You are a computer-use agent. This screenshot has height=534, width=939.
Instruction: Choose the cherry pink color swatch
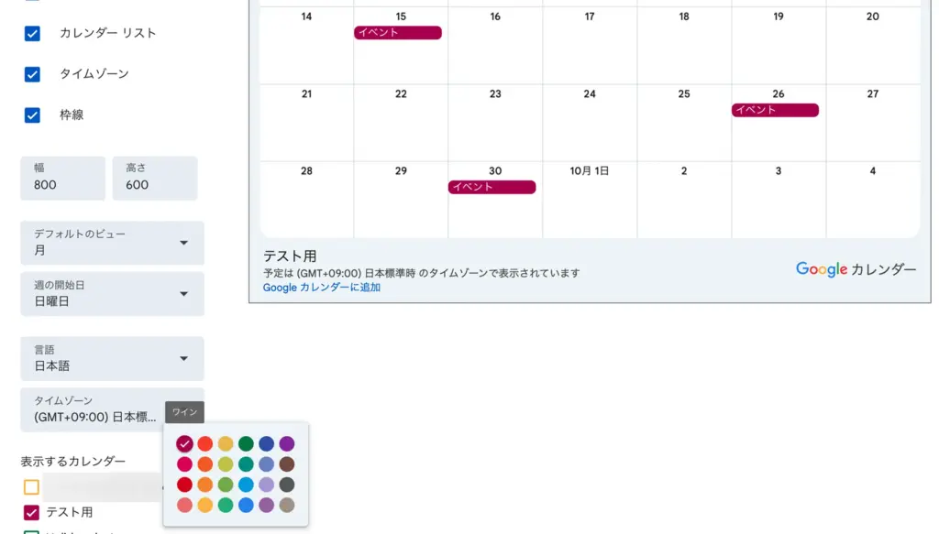pos(184,464)
